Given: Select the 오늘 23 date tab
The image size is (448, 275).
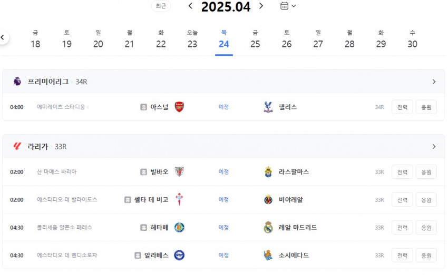Looking at the screenshot, I should click(192, 39).
